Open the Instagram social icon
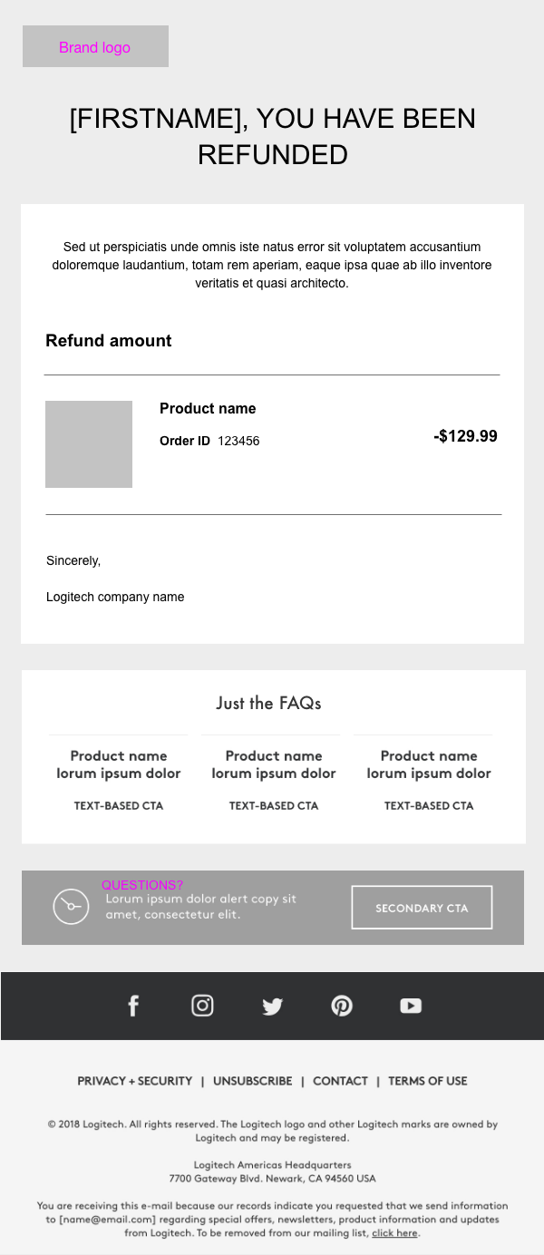 (202, 1006)
